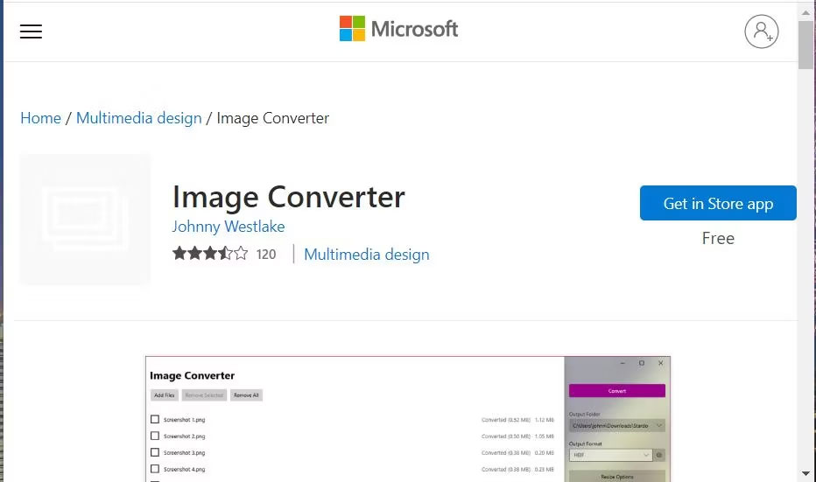Tick the Screenshot 2.png checkbox

tap(155, 436)
